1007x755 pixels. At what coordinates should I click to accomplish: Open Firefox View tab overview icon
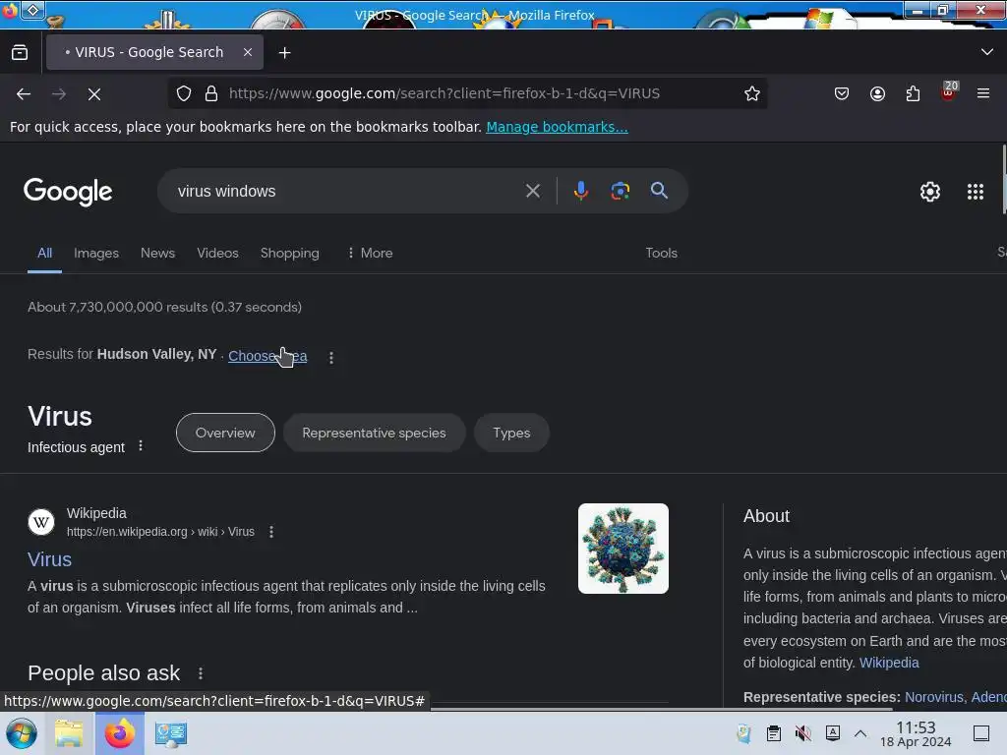(x=20, y=53)
